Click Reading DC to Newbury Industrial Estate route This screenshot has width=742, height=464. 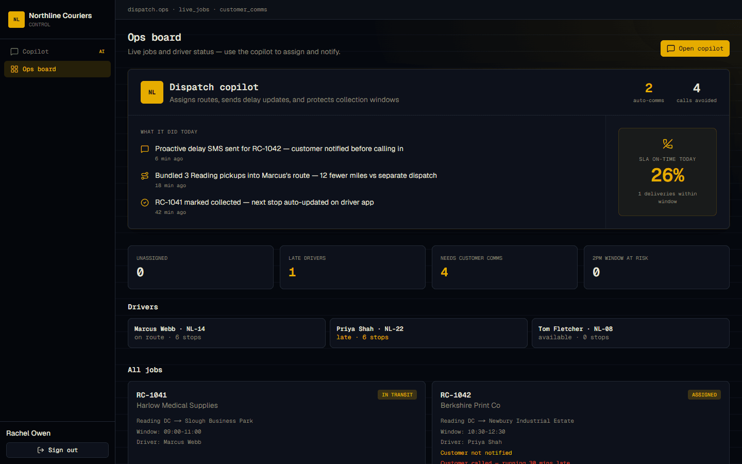(x=507, y=421)
